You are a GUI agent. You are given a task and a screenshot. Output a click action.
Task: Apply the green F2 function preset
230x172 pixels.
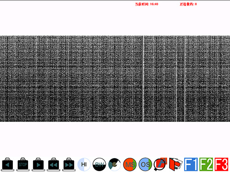[206, 164]
